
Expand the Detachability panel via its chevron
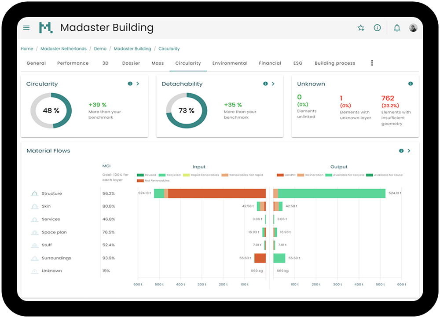[272, 83]
